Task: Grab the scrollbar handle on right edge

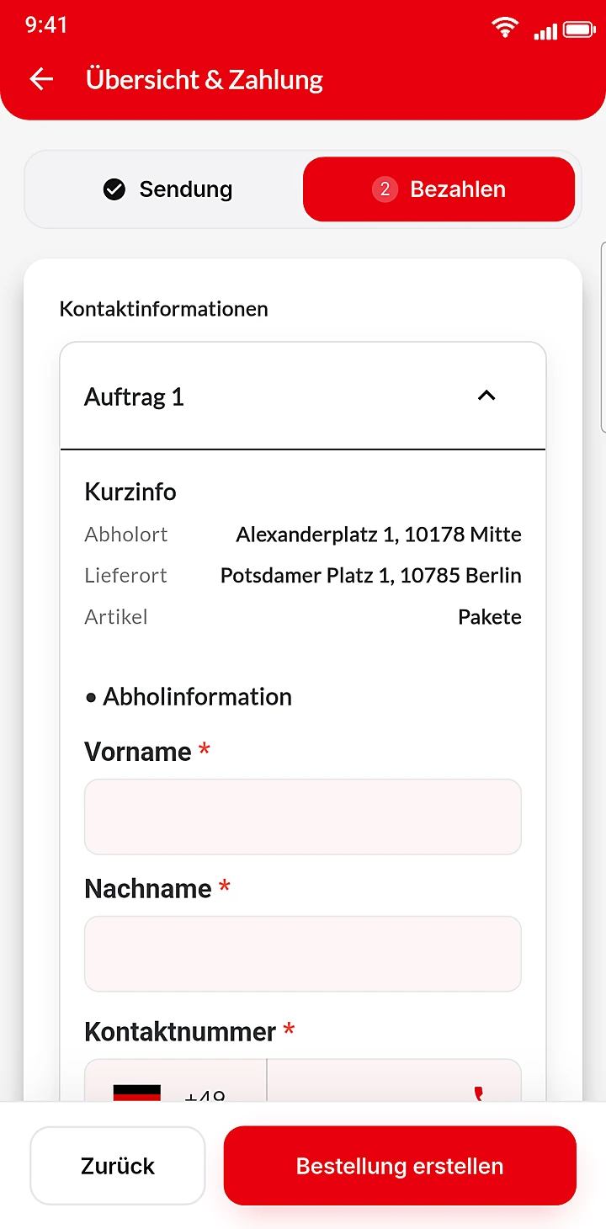Action: coord(603,337)
